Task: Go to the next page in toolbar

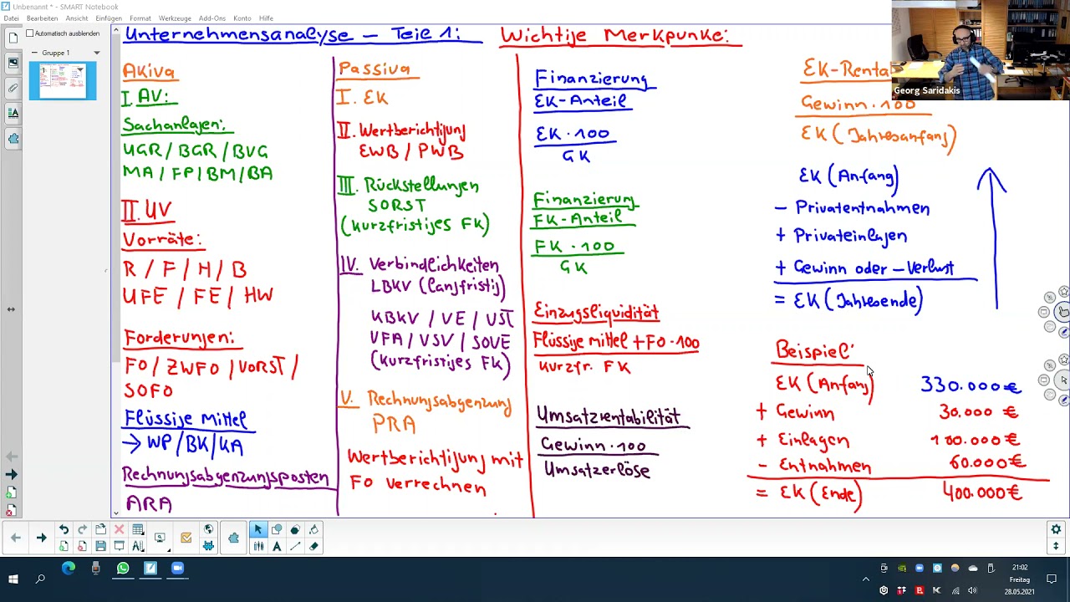Action: click(x=41, y=538)
